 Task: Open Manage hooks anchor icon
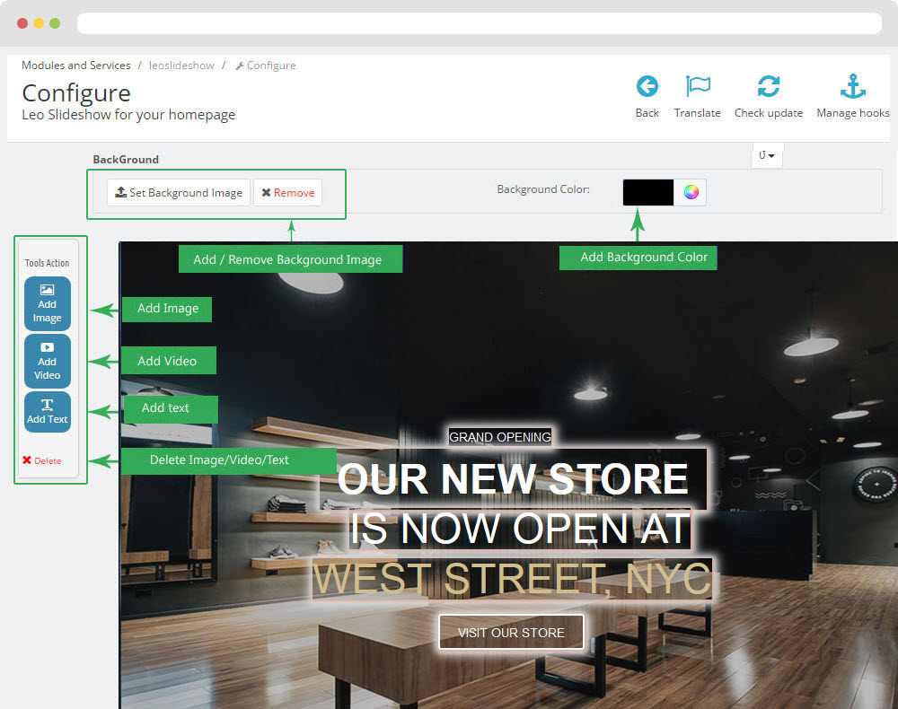point(853,86)
